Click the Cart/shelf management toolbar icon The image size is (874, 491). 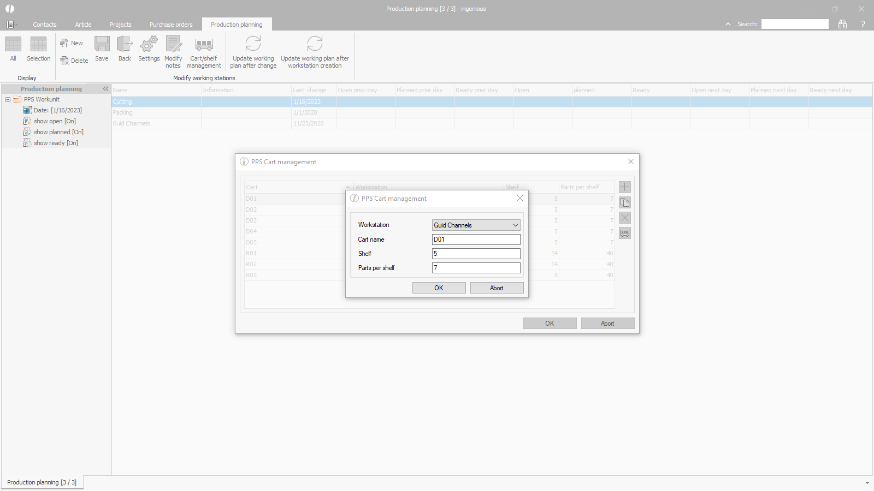(204, 45)
